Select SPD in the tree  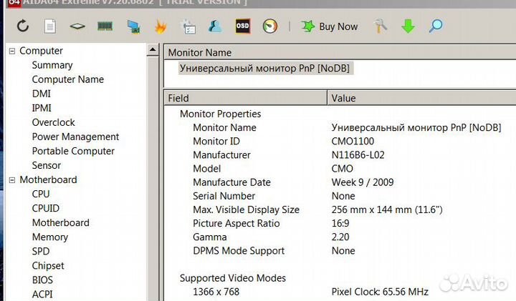[41, 252]
